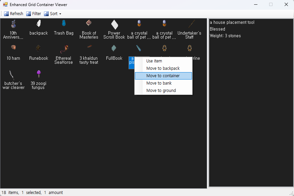Select the 3 khaldun tasty treat icon
This screenshot has height=196, width=294.
(90, 46)
